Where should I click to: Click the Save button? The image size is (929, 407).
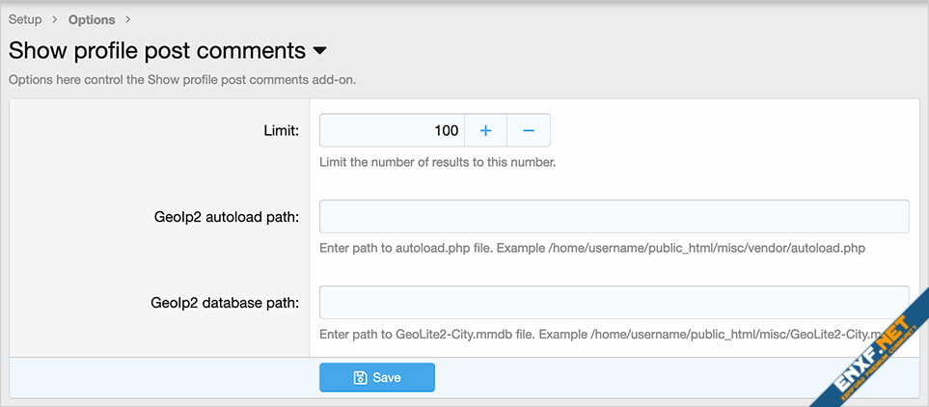tap(377, 377)
